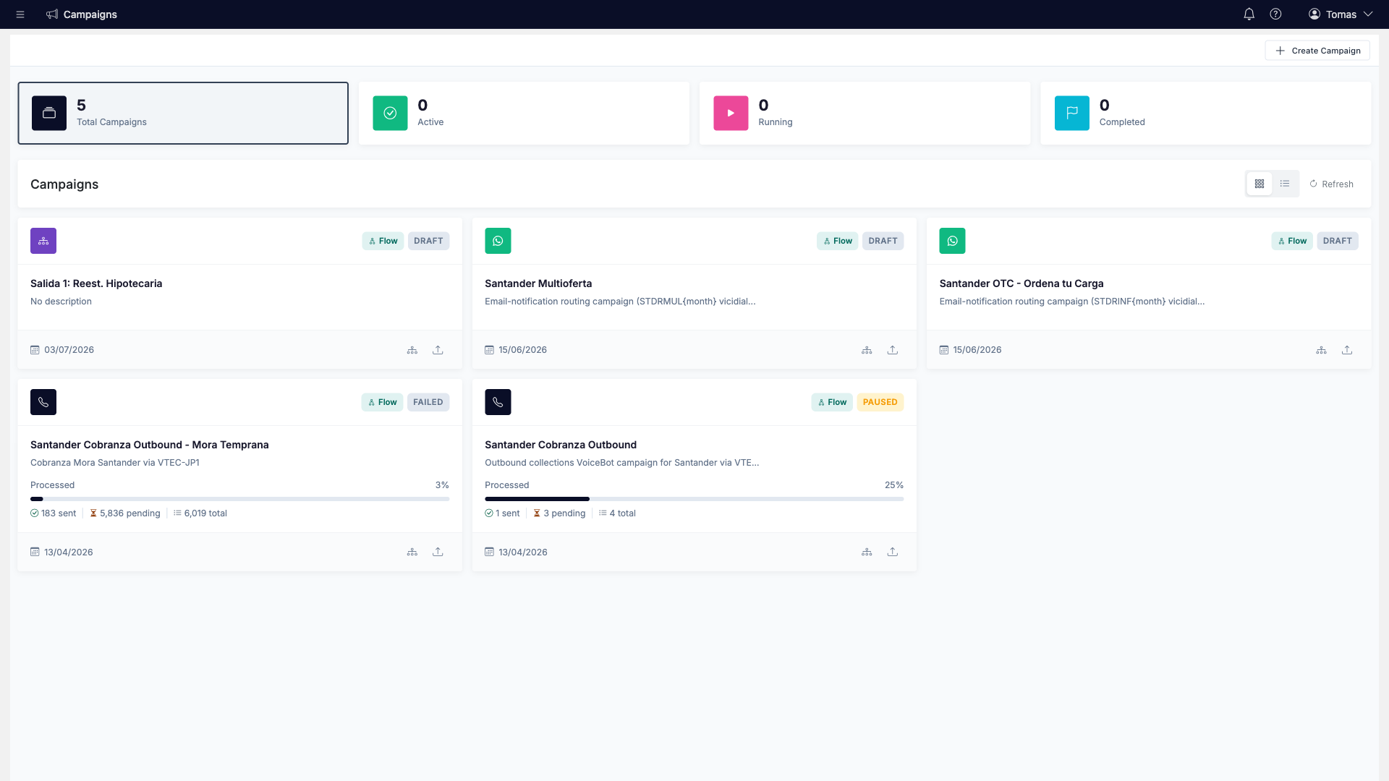Click WhatsApp icon on Santander OTC card

pos(952,241)
